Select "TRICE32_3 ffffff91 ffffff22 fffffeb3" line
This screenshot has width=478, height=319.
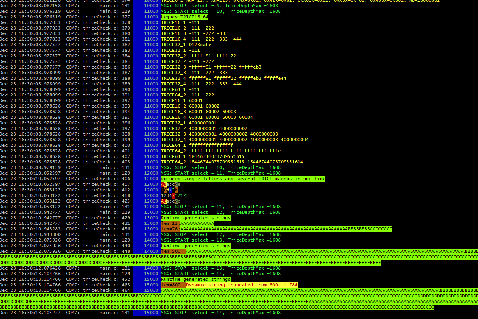[211, 67]
